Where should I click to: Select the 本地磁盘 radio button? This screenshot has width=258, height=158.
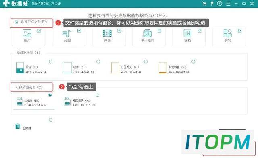193,62
